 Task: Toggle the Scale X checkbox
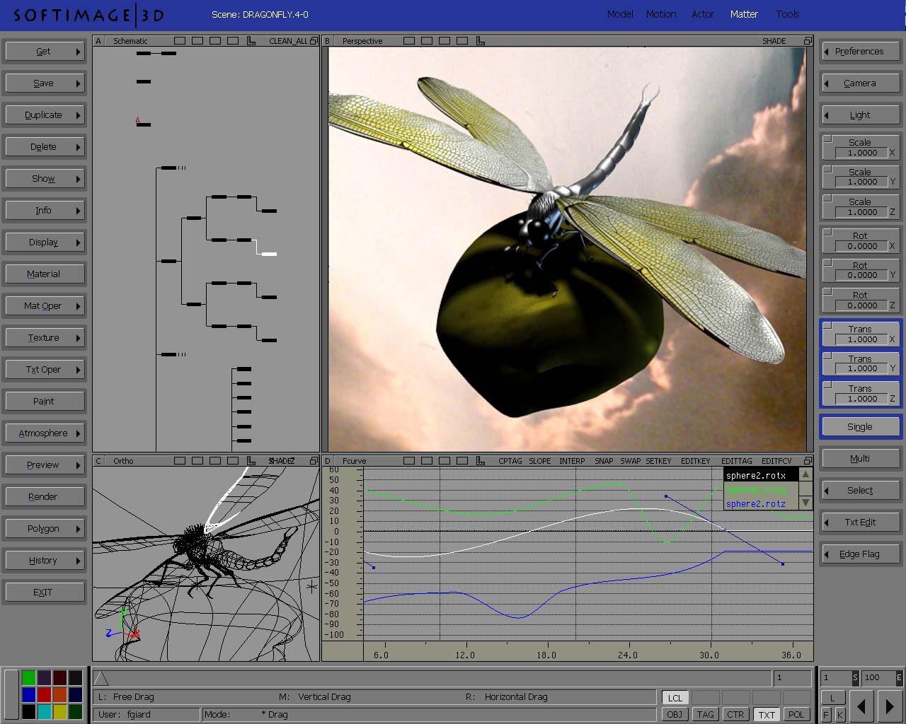pos(827,139)
